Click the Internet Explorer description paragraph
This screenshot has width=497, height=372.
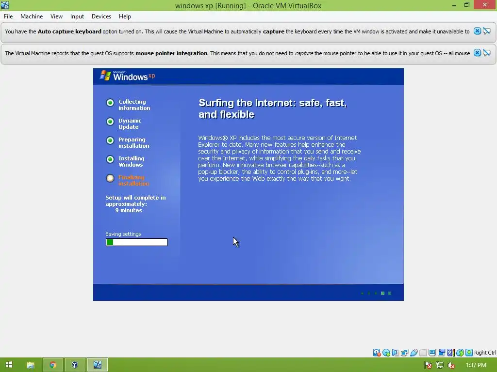(x=279, y=158)
